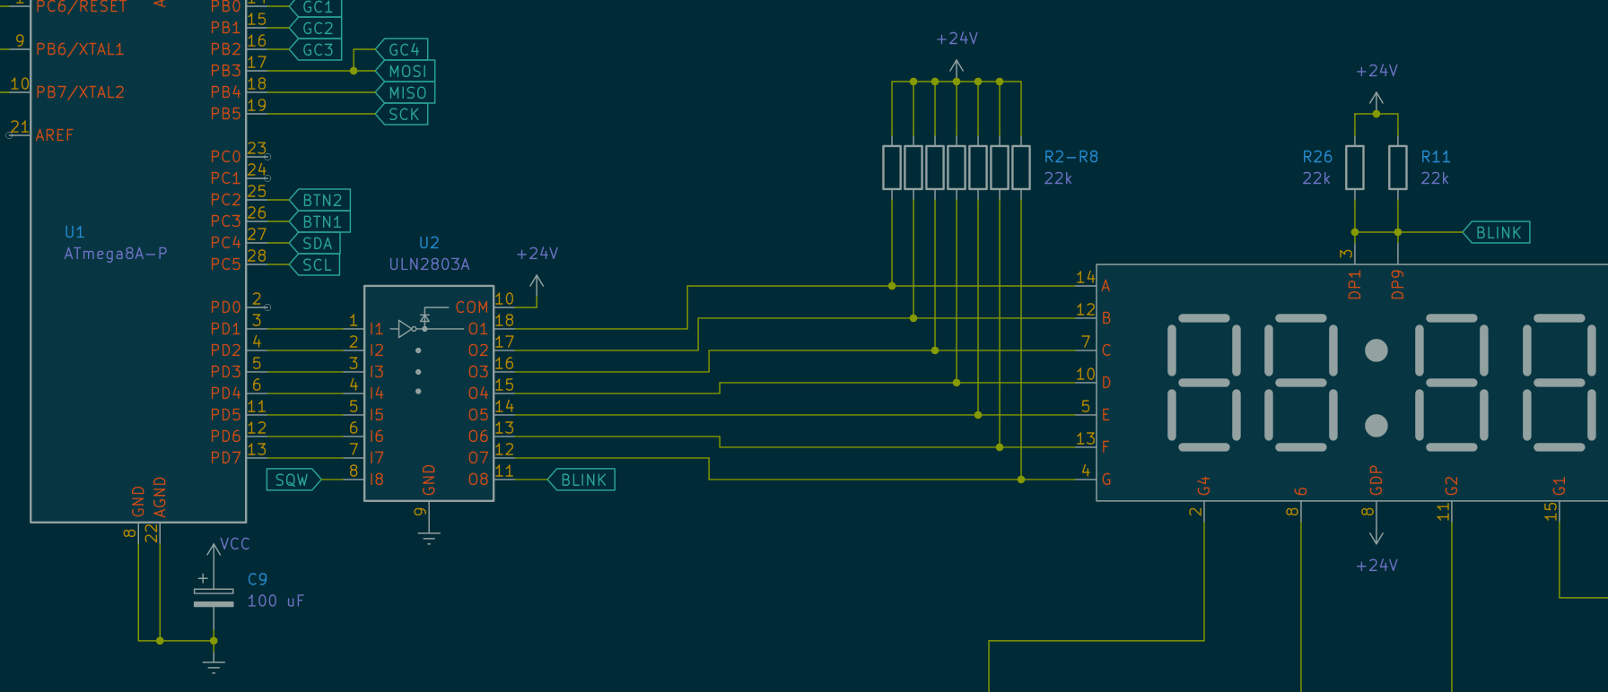Click the R2-R8 reference label
1608x692 pixels.
[1071, 157]
